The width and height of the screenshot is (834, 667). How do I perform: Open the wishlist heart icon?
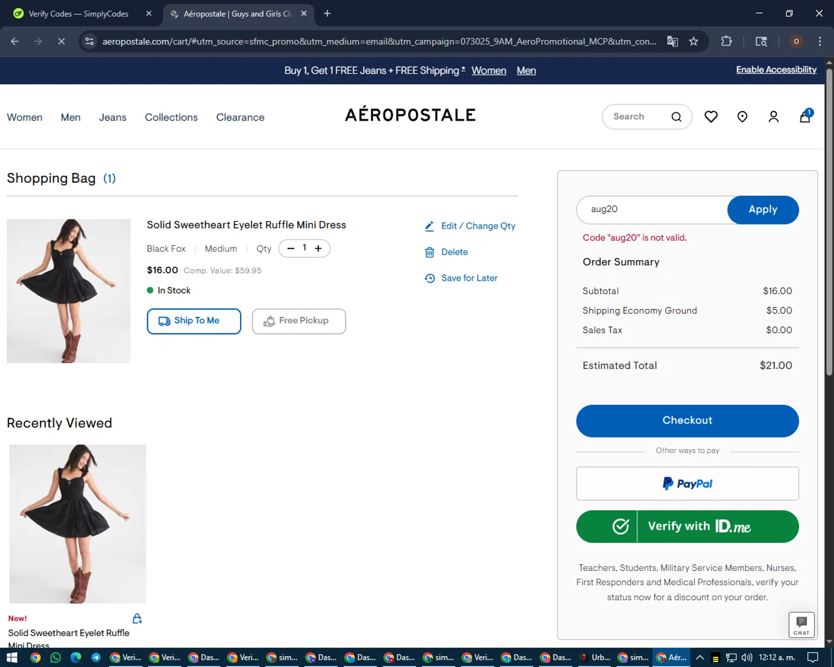pos(711,117)
